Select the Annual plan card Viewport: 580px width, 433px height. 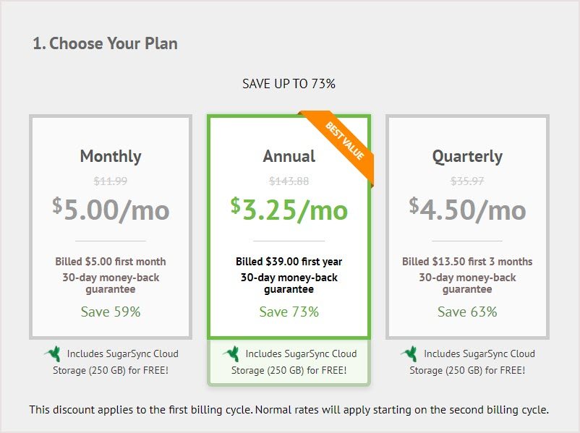[289, 227]
